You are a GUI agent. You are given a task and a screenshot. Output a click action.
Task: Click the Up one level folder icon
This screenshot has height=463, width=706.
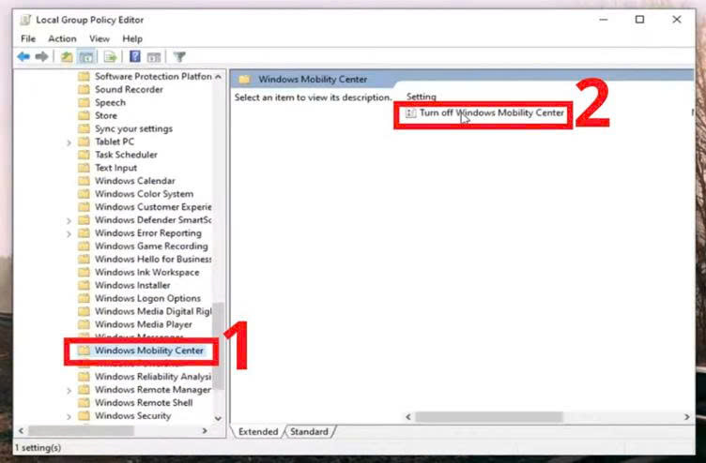click(67, 57)
